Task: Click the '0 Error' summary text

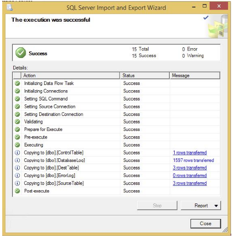Action: pos(190,49)
